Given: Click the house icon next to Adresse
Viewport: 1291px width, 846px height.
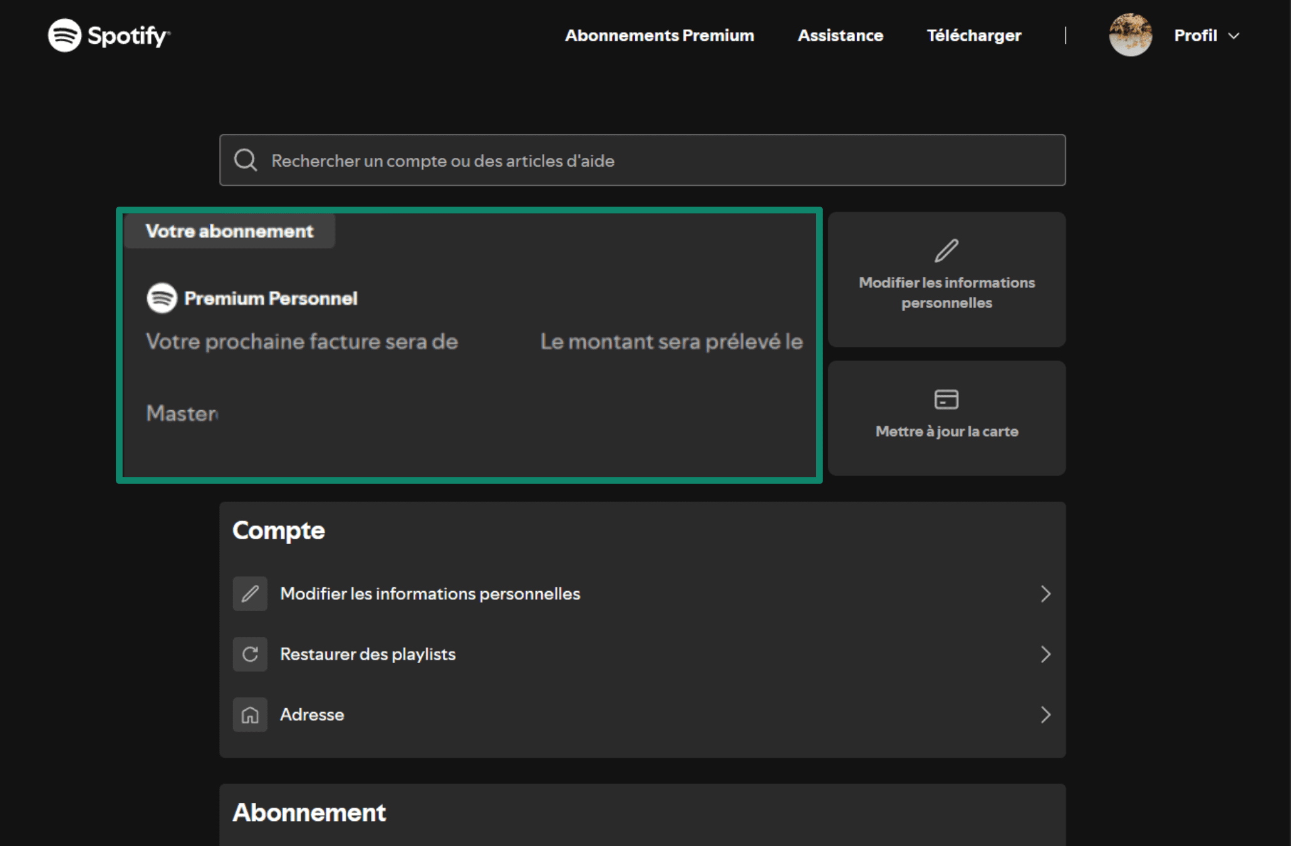Looking at the screenshot, I should [250, 714].
